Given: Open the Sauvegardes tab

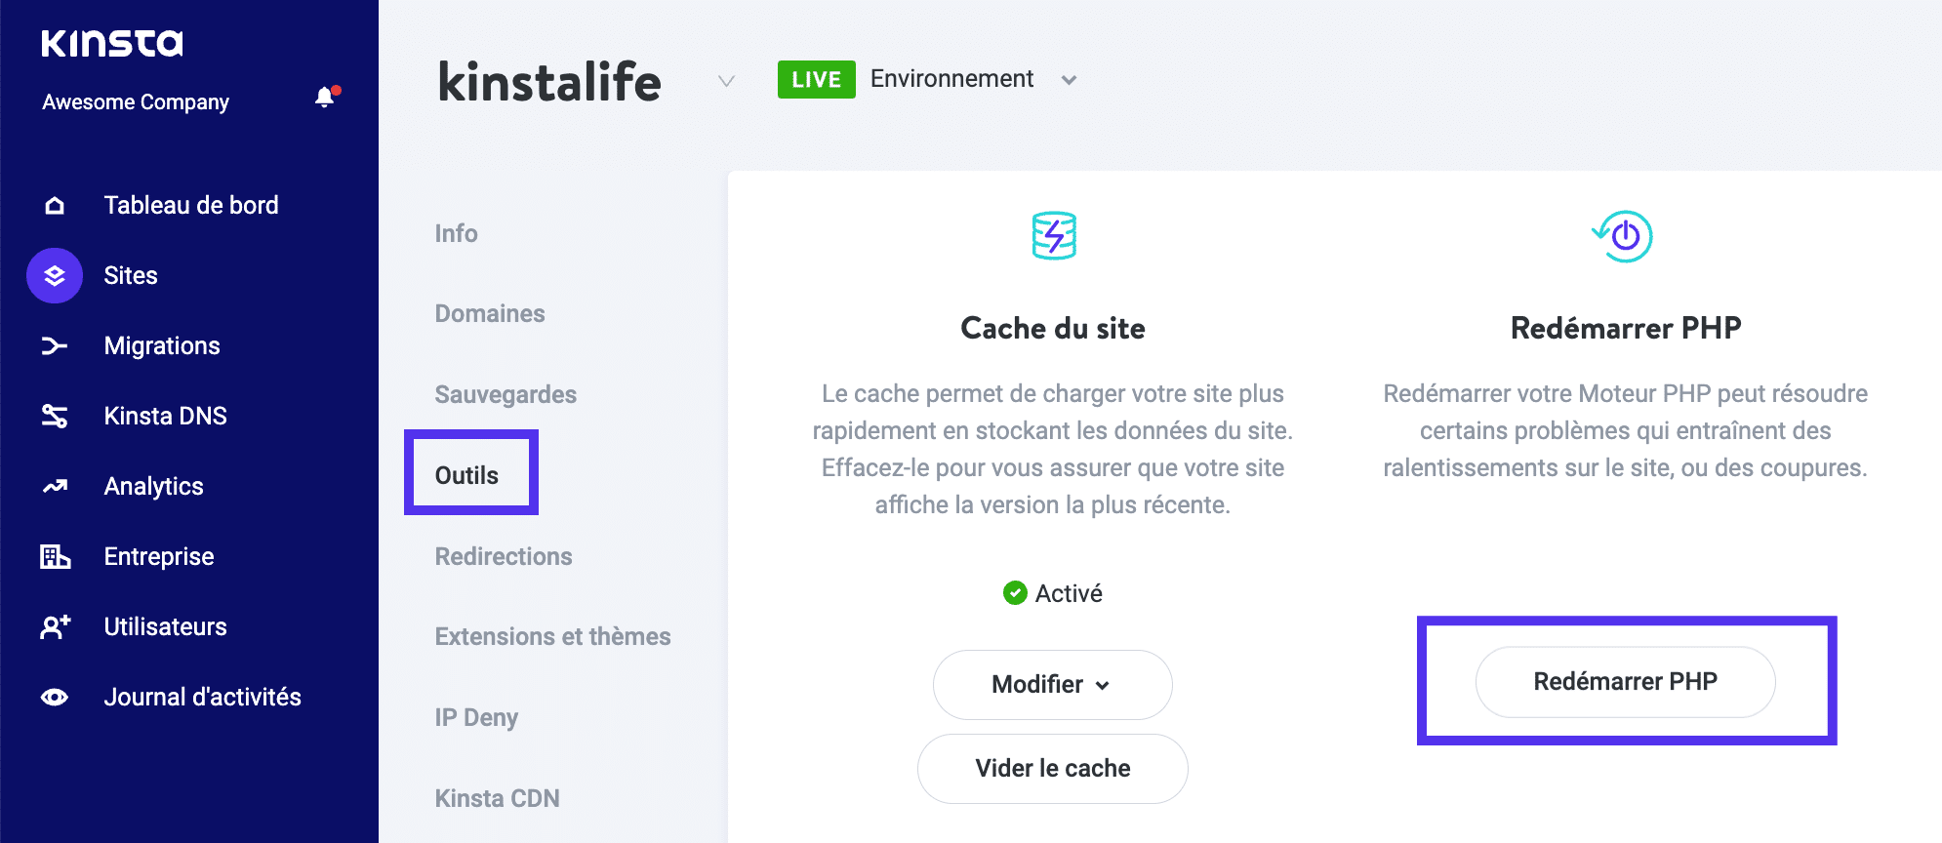Looking at the screenshot, I should 505,394.
